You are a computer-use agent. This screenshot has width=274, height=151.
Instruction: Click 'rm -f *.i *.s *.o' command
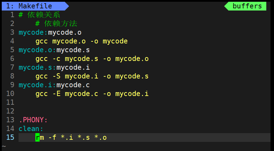coord(71,138)
